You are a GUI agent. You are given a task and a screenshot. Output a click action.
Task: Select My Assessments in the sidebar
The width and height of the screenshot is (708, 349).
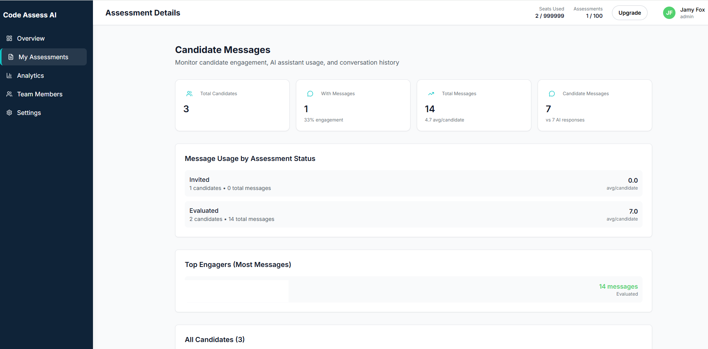[x=43, y=57]
